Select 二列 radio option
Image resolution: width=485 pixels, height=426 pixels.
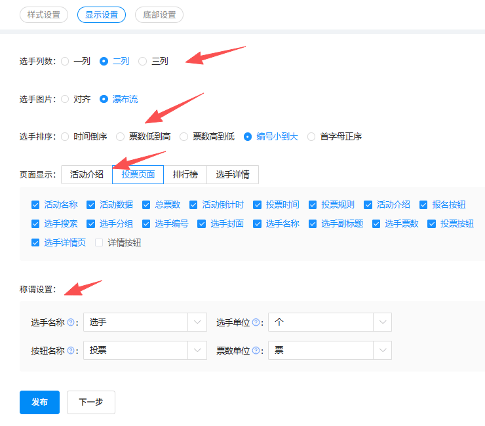104,61
